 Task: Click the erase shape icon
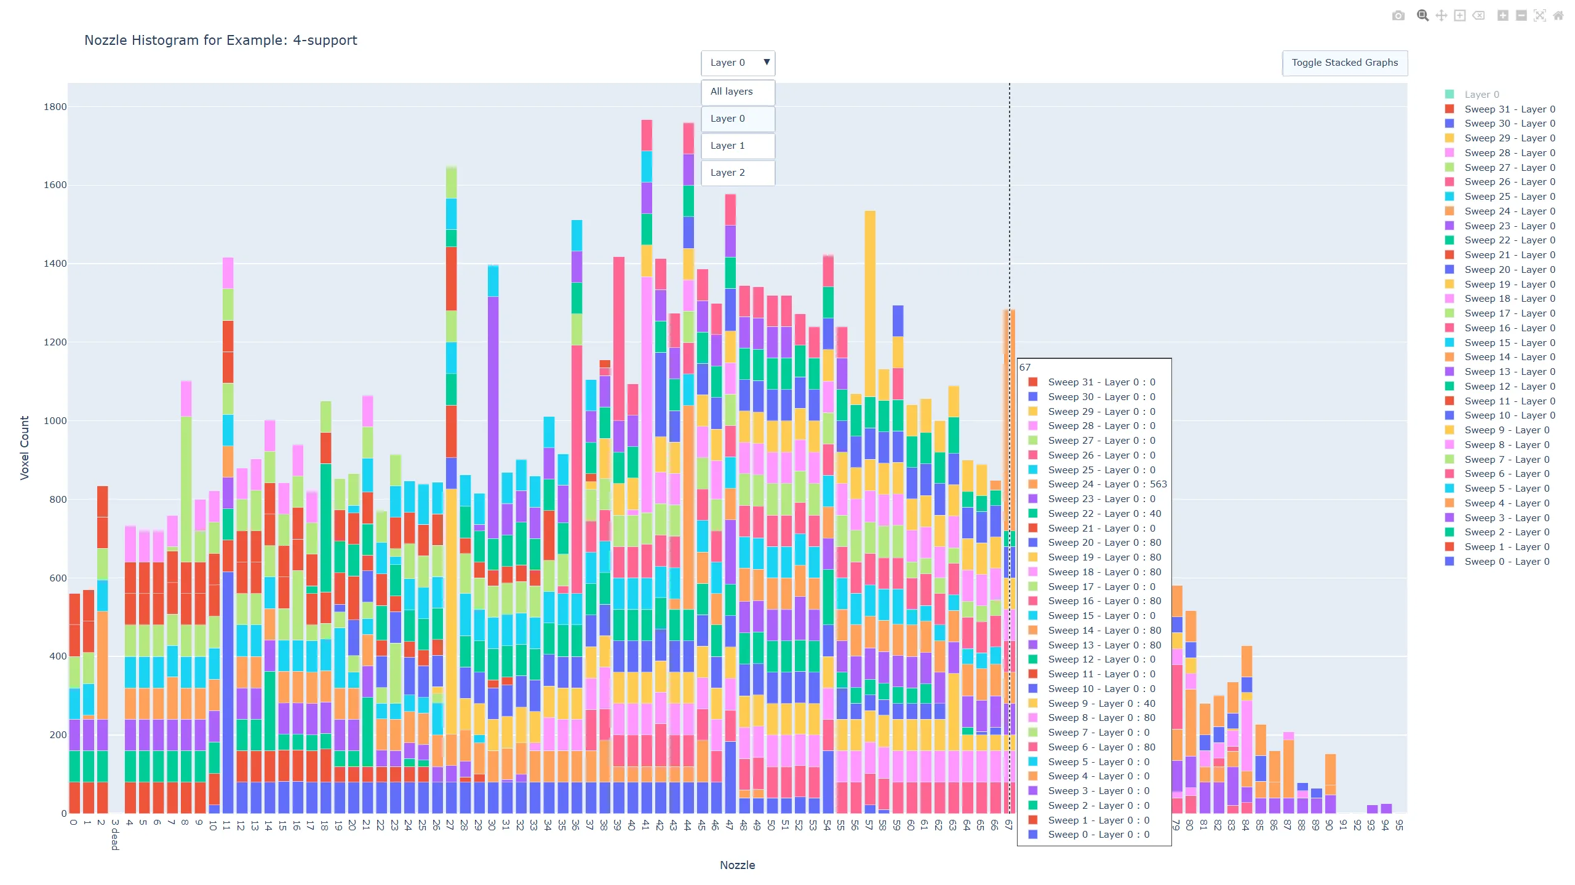1479,15
